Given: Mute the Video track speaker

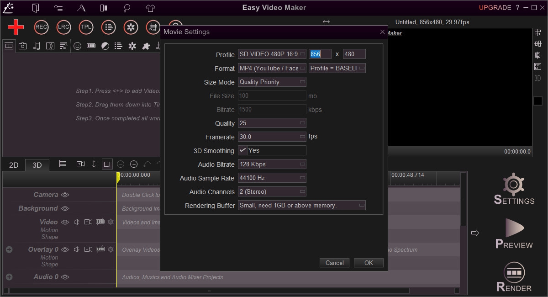Looking at the screenshot, I should coord(77,222).
